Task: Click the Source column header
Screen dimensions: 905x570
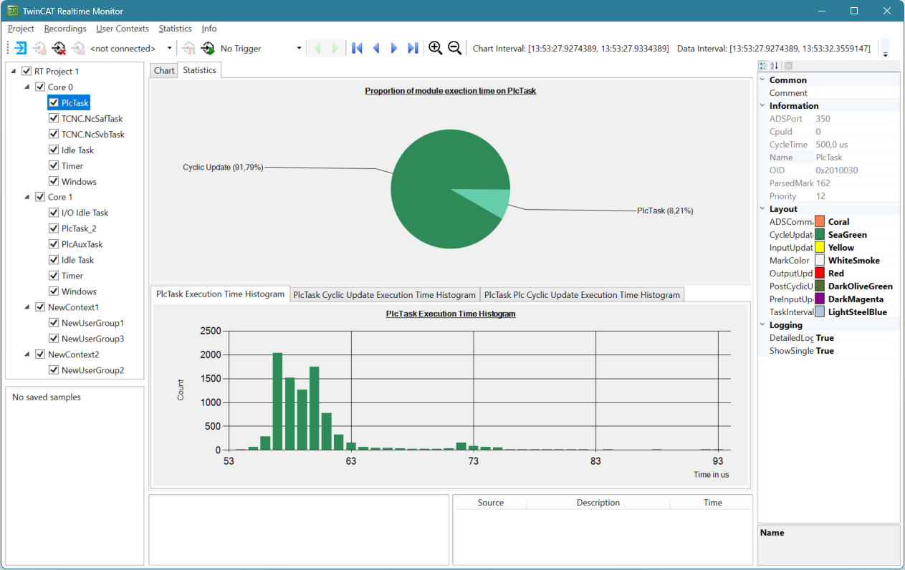Action: click(491, 503)
